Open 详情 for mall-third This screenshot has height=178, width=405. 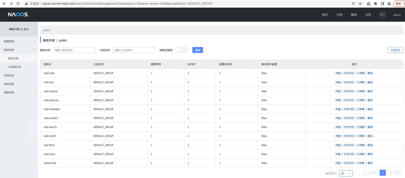click(x=338, y=145)
